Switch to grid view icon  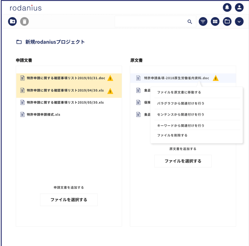[215, 21]
